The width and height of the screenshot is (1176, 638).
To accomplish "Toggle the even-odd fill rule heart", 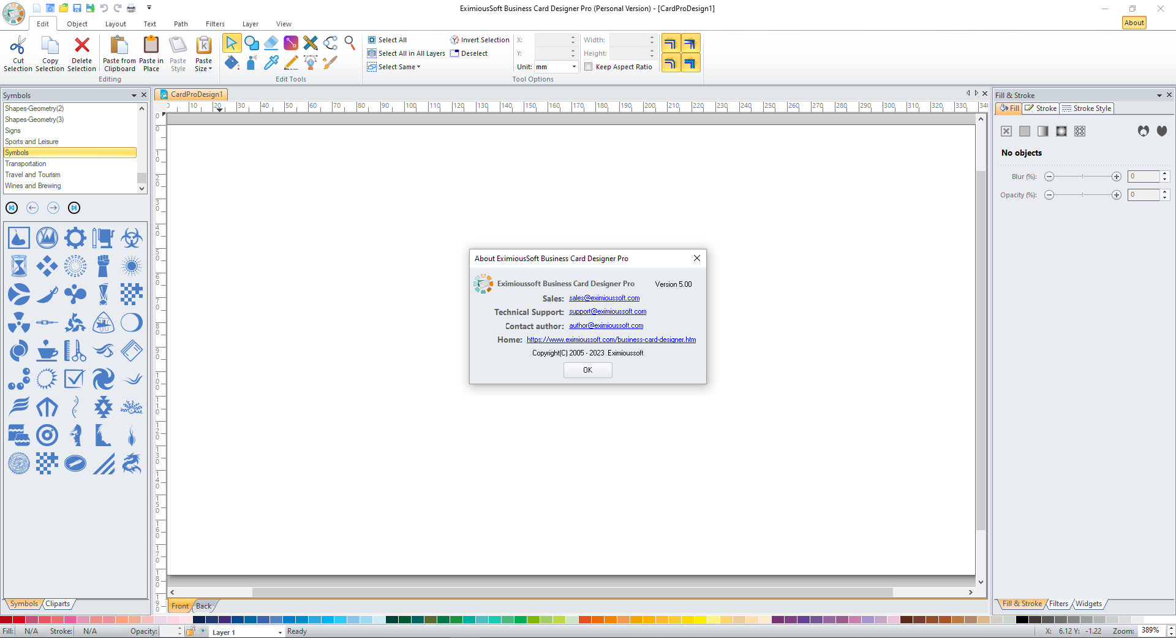I will pyautogui.click(x=1144, y=131).
